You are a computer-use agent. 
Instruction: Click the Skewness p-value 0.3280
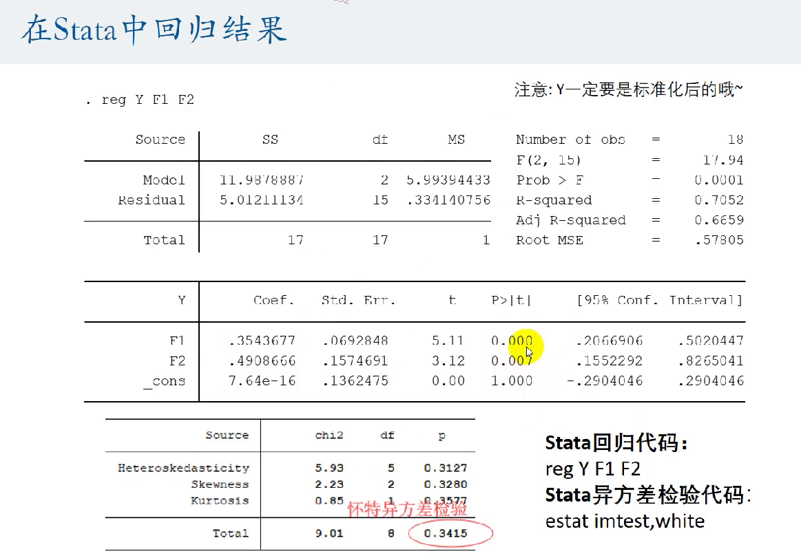(446, 484)
